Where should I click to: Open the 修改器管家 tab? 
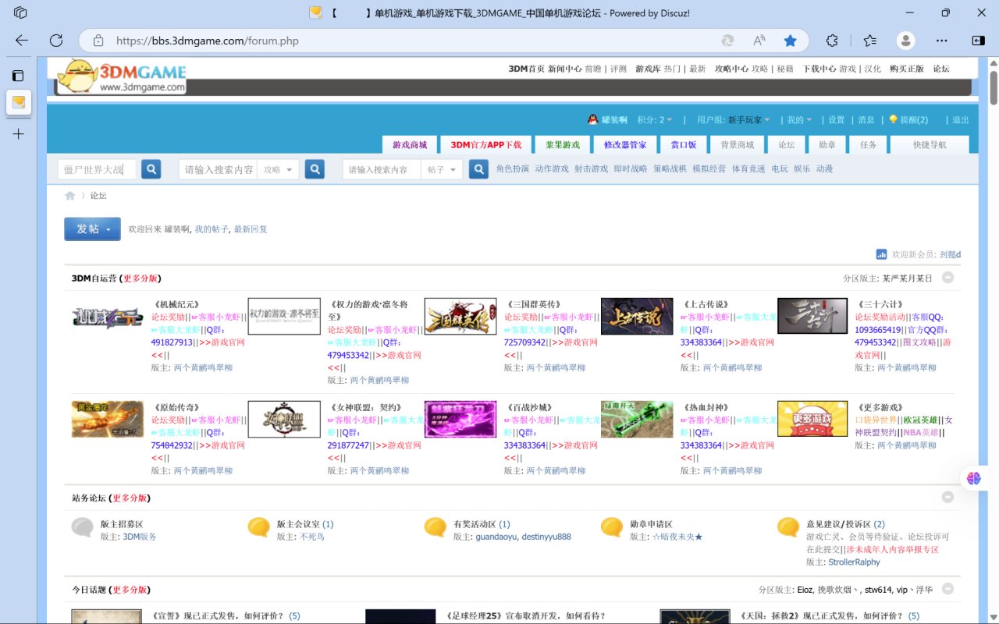coord(625,144)
